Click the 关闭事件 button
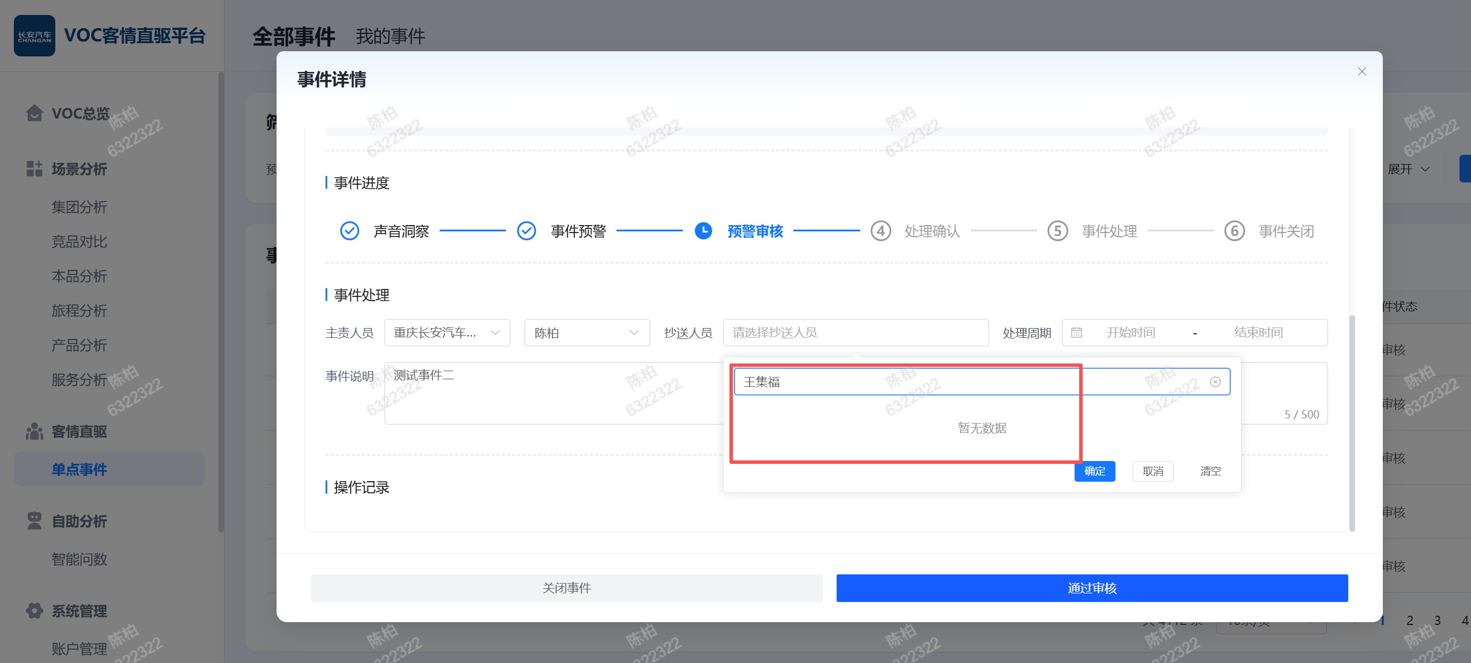Viewport: 1471px width, 663px height. point(567,588)
